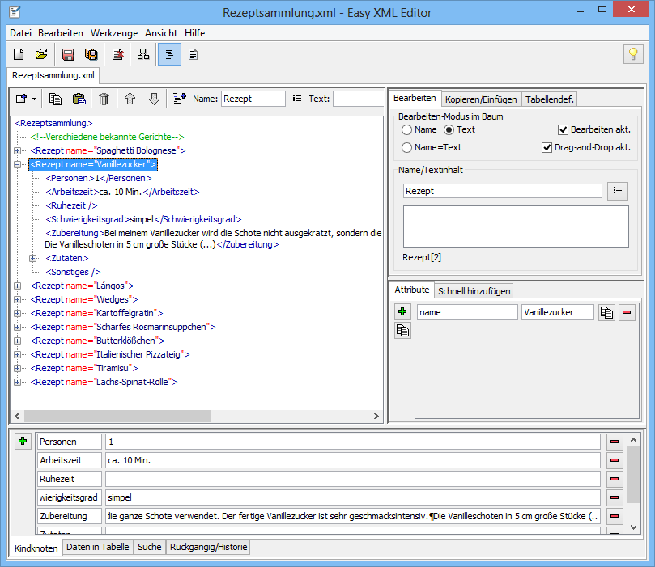The height and width of the screenshot is (567, 655).
Task: Collapse the Vanillezucker recipe node
Action: tap(18, 164)
